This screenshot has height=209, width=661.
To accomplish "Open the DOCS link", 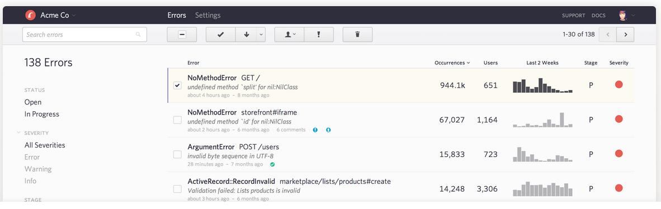I will (598, 16).
